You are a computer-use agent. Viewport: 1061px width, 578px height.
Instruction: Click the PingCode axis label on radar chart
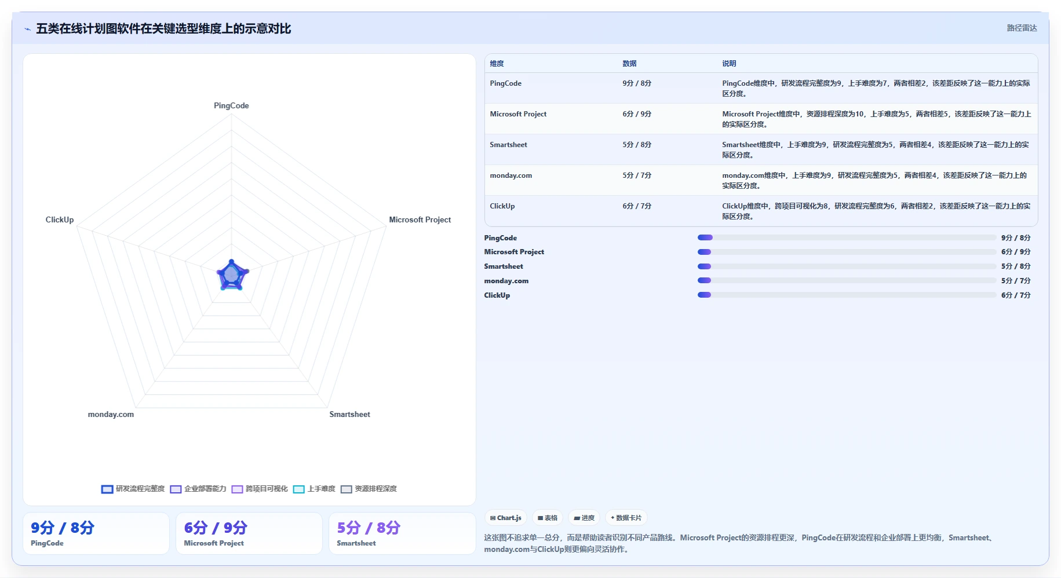point(231,105)
